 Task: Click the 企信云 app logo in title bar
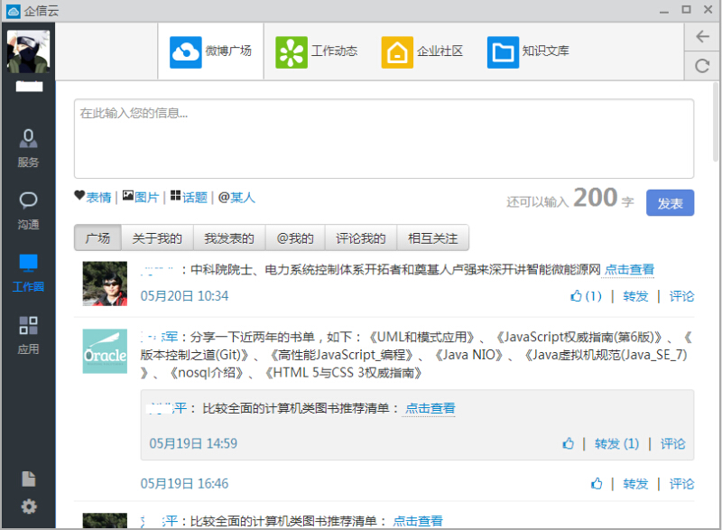(x=14, y=11)
